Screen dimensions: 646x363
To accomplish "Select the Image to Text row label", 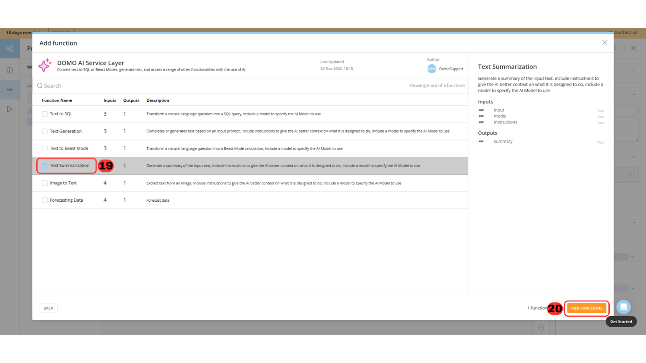I will click(x=63, y=183).
